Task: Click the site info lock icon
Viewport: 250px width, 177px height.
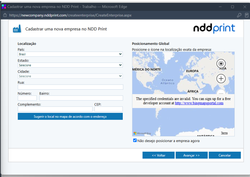Action: tap(5, 15)
